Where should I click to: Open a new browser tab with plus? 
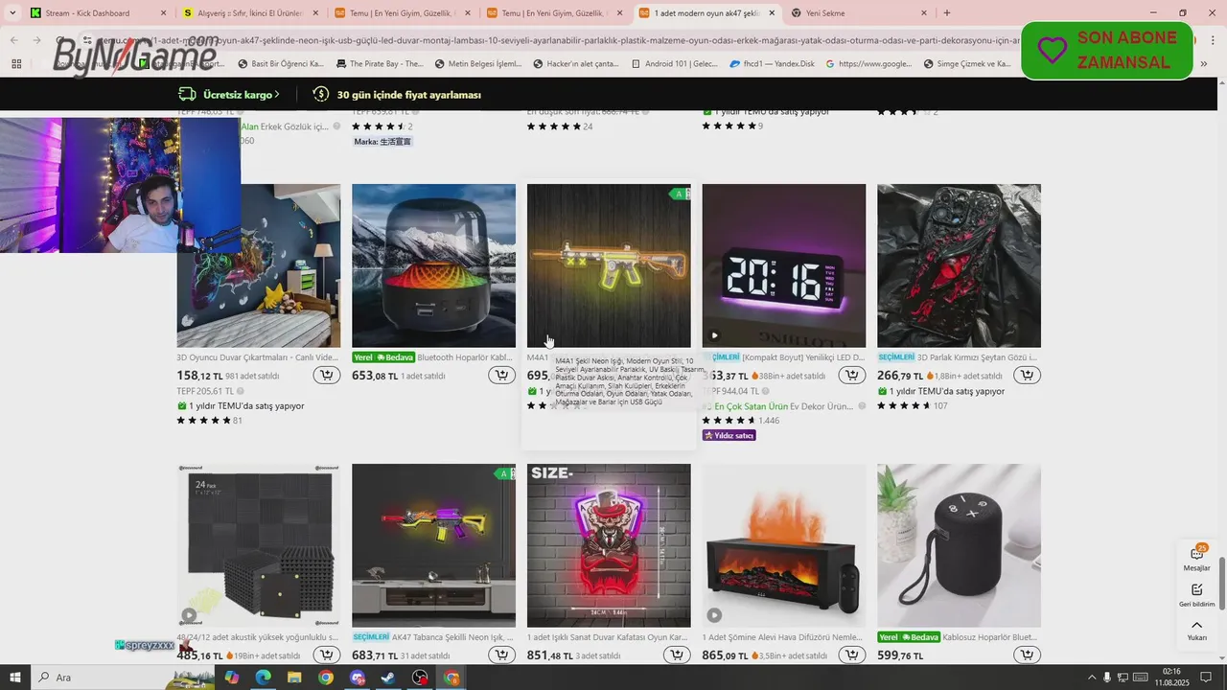pos(947,13)
